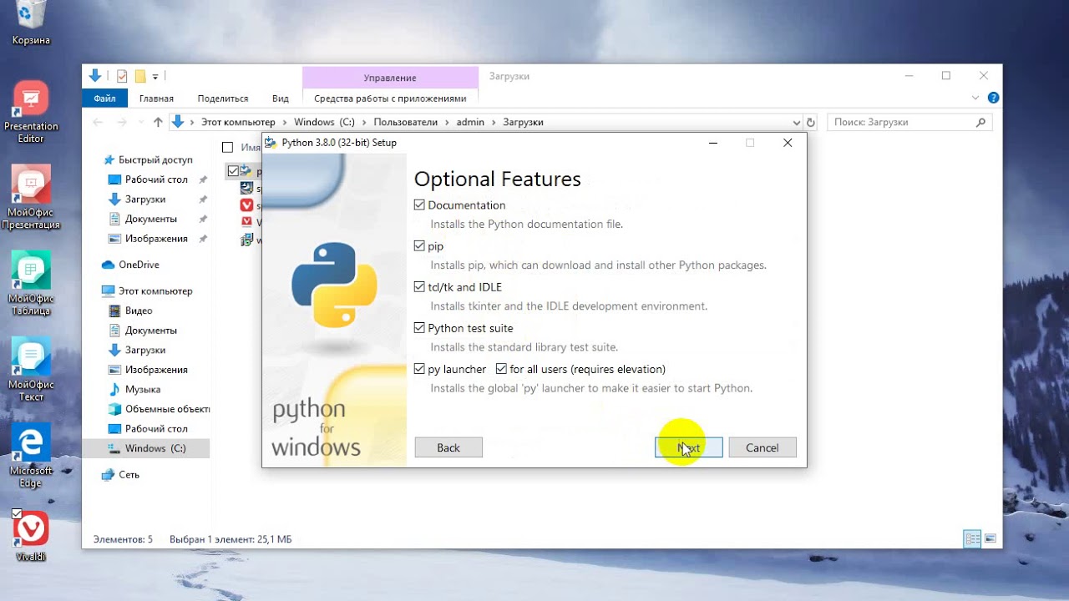Click admin in the address bar path
This screenshot has width=1069, height=601.
pos(470,122)
